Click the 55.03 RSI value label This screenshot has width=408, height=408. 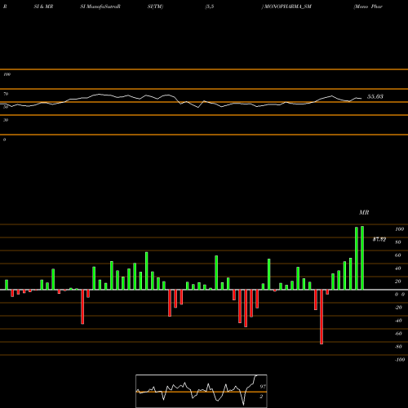pos(375,96)
